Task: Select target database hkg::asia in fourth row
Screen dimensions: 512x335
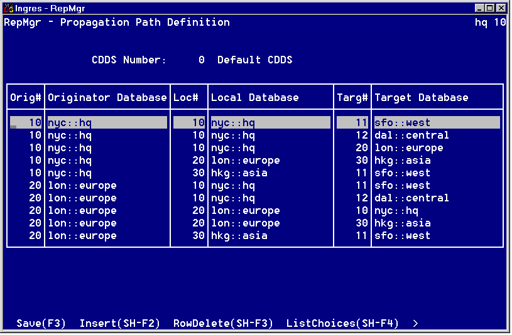Action: coord(402,161)
